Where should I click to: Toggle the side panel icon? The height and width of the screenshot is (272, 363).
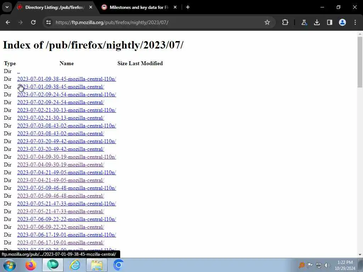click(x=329, y=22)
